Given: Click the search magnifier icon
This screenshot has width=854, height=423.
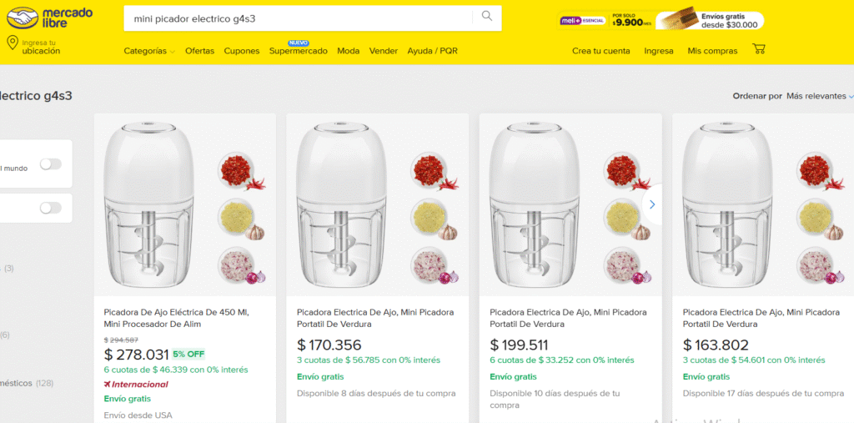Looking at the screenshot, I should coord(487,17).
